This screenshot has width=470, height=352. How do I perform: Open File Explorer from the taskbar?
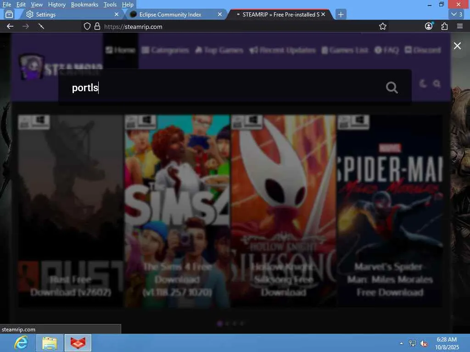pyautogui.click(x=50, y=343)
